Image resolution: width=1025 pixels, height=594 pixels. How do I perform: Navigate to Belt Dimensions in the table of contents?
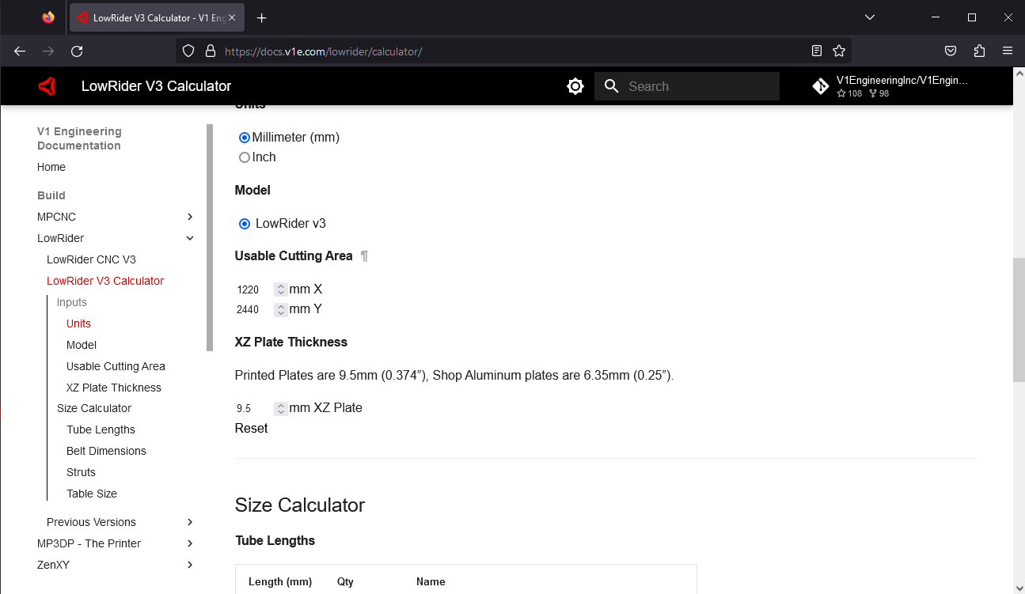click(106, 451)
